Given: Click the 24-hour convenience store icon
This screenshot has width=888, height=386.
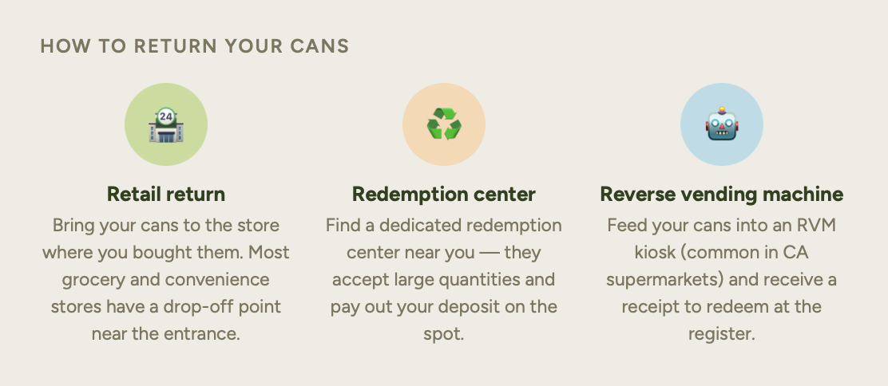Looking at the screenshot, I should click(166, 124).
